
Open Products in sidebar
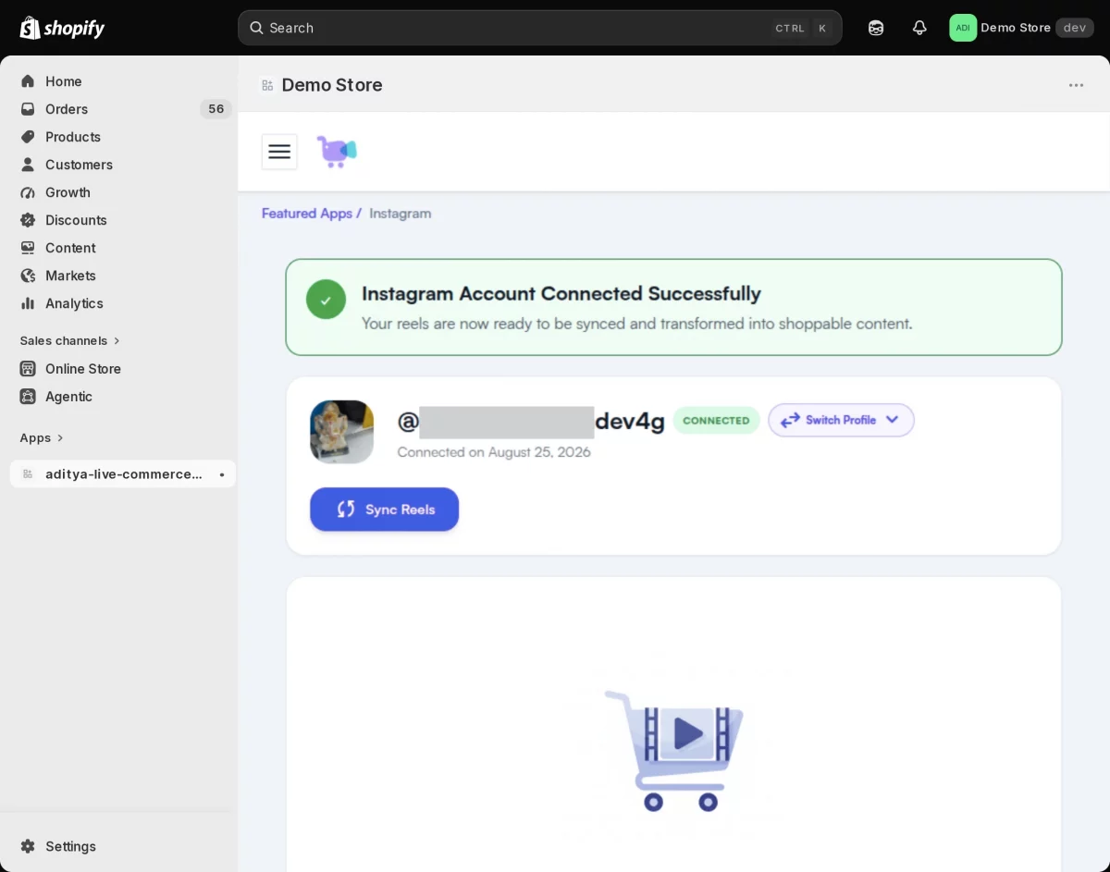pyautogui.click(x=122, y=137)
